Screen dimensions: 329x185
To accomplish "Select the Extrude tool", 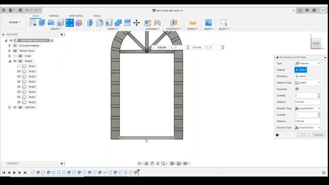I will (42, 23).
